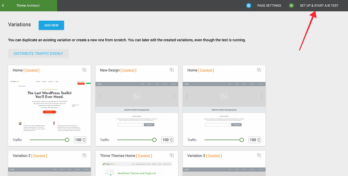Screen dimensions: 348x176
Task: Click the traffic stepper arrows on New Design card
Action: tap(172, 140)
